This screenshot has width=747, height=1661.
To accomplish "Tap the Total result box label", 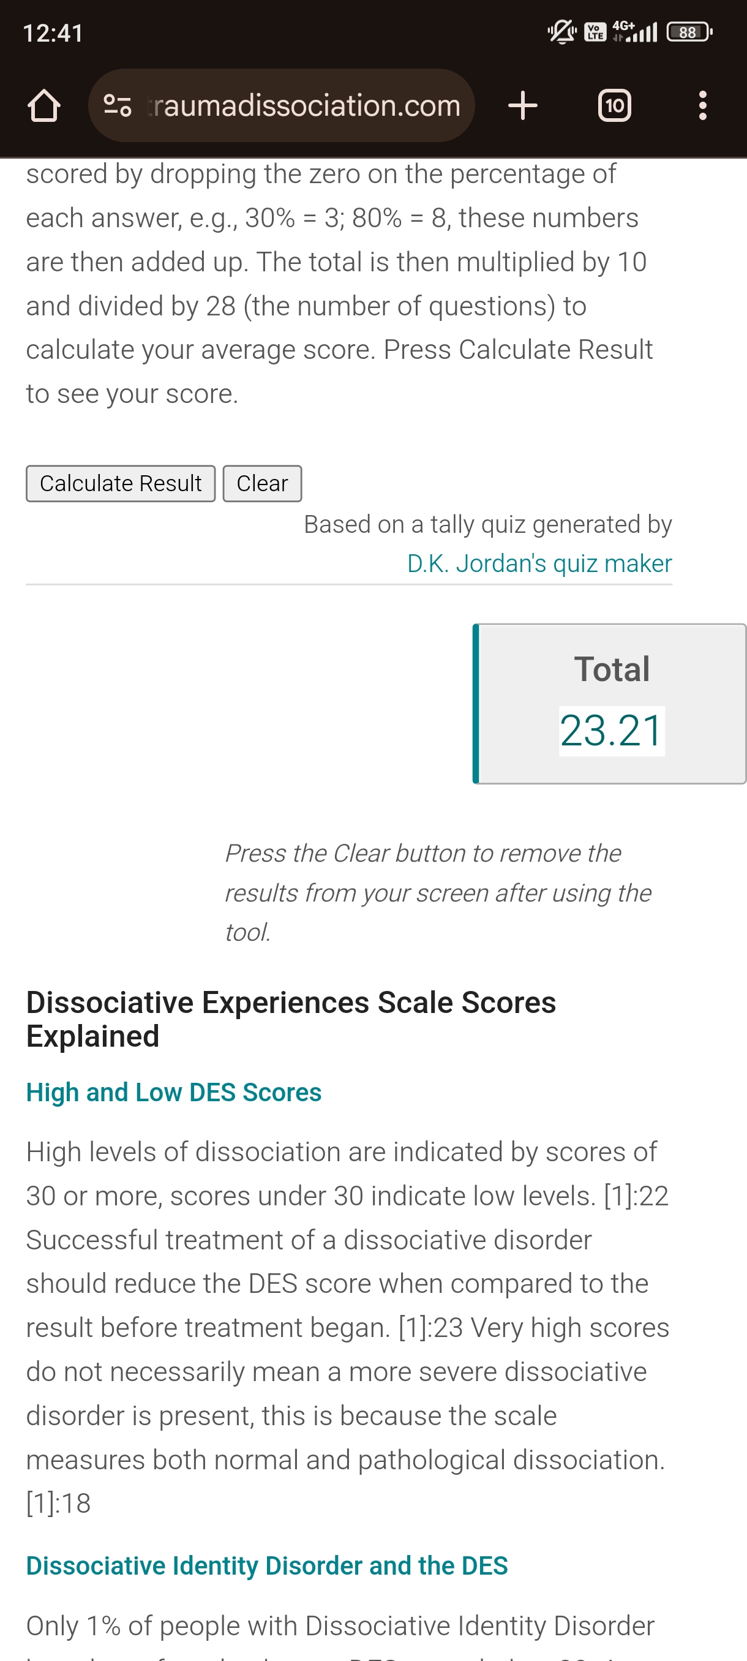I will 612,669.
